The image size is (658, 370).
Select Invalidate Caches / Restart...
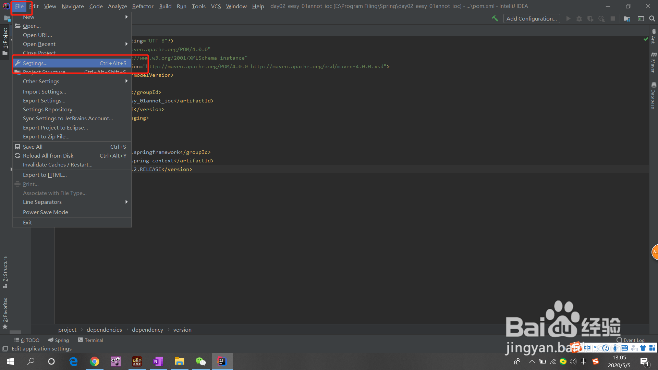[x=72, y=164]
